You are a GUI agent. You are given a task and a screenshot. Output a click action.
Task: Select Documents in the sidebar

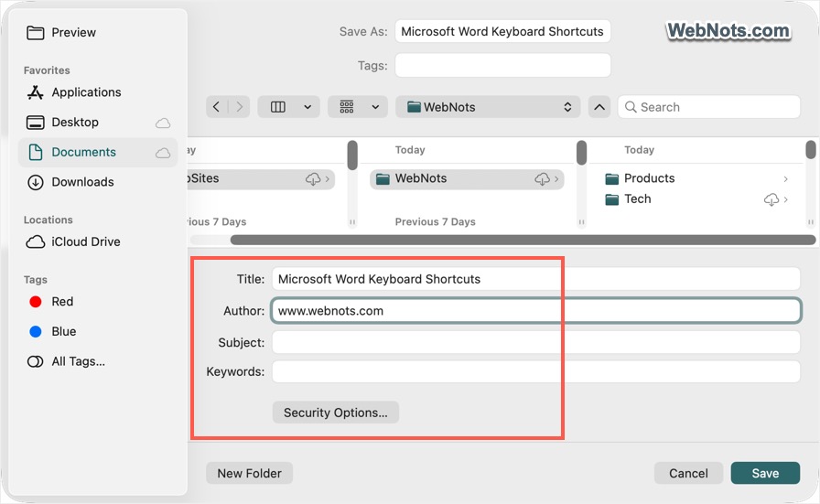coord(98,152)
